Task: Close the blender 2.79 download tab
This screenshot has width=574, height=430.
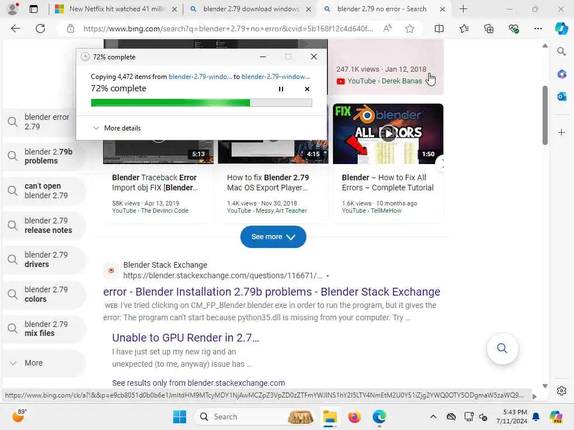Action: [x=309, y=9]
